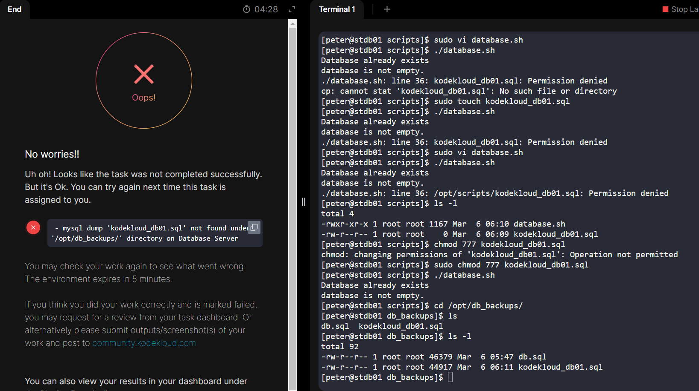This screenshot has height=391, width=699.
Task: Click the red failure icon beside the error
Action: tap(33, 227)
